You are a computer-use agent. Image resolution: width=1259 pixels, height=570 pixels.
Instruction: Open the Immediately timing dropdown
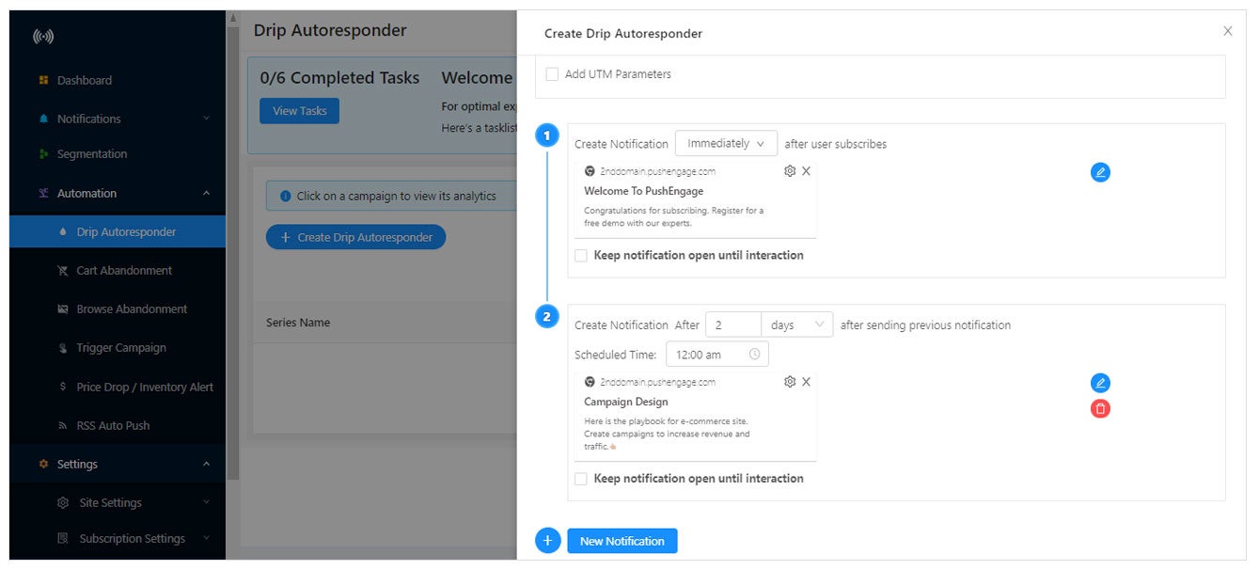coord(726,142)
